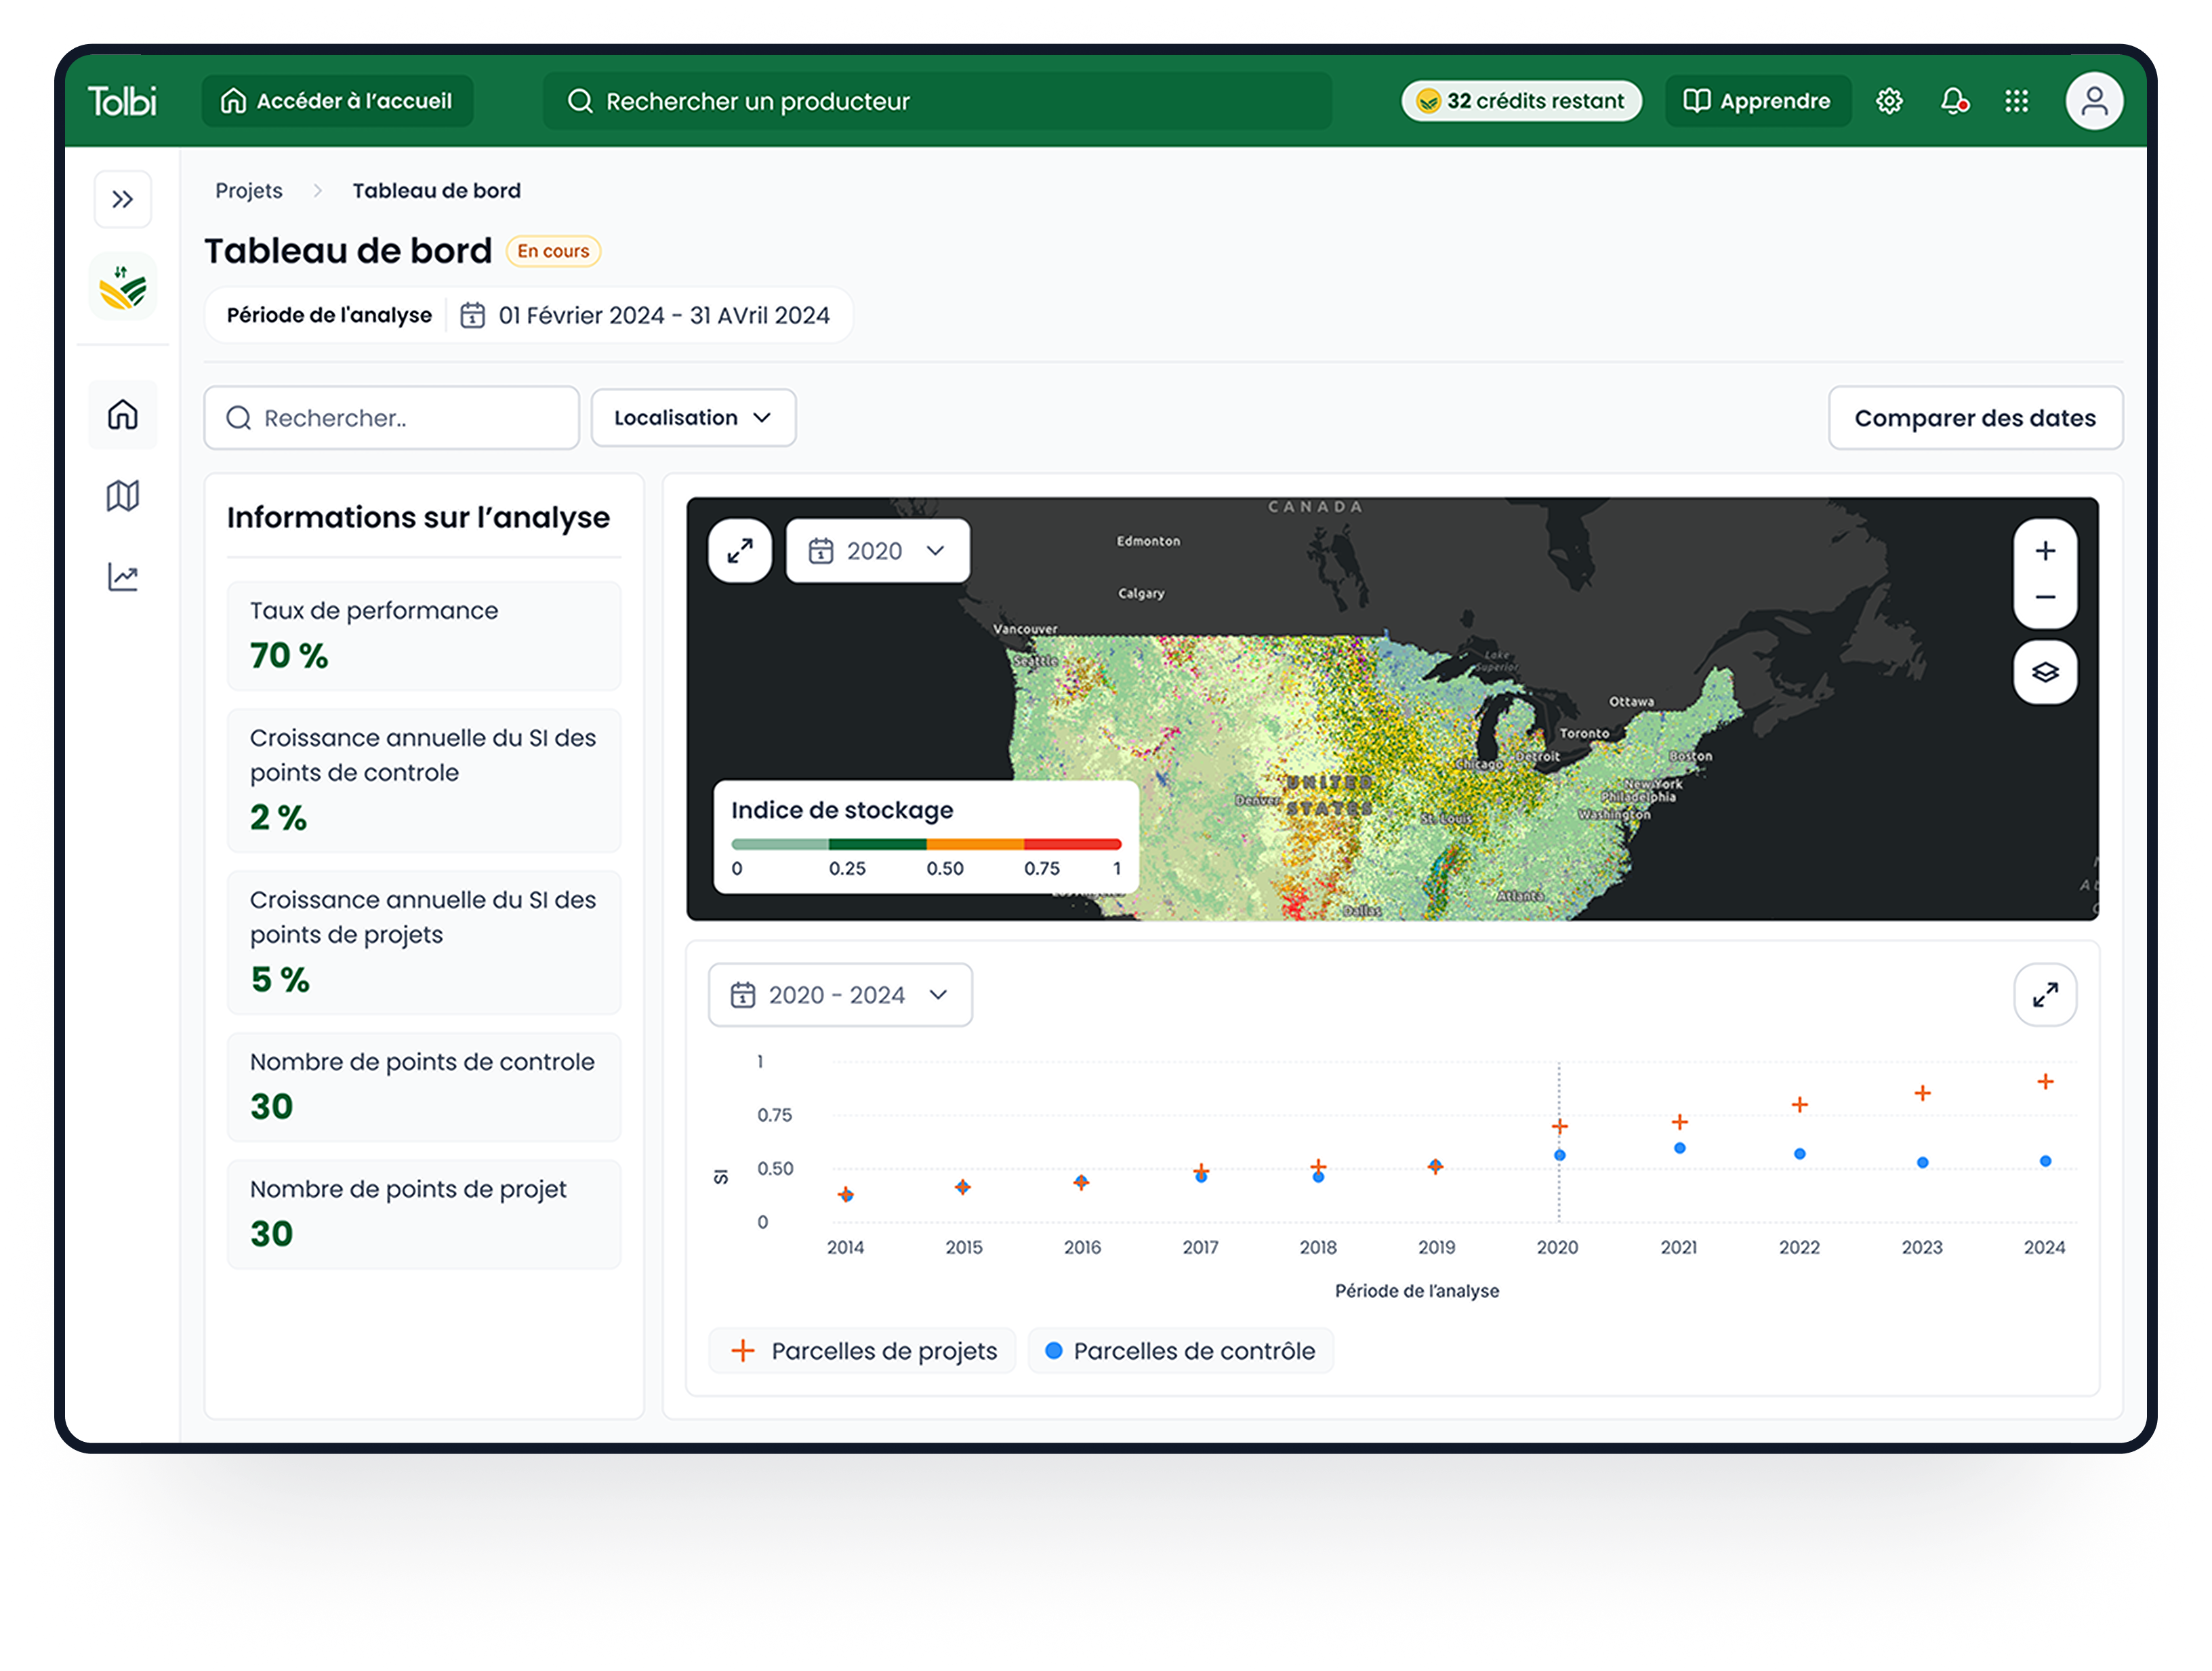Image resolution: width=2212 pixels, height=1671 pixels.
Task: Focus the Rechercher un producteur search bar
Action: point(937,101)
